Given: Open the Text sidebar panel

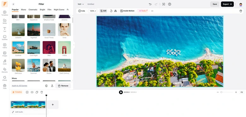Looking at the screenshot, I should (5, 29).
